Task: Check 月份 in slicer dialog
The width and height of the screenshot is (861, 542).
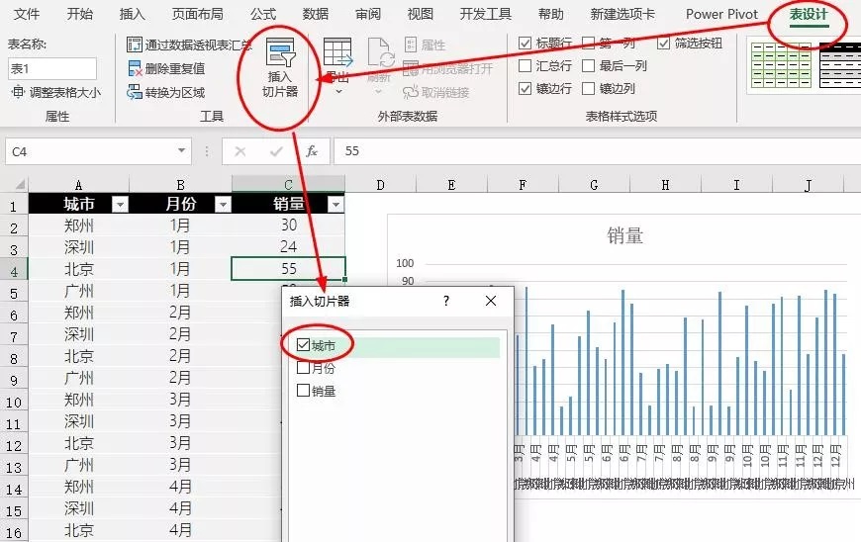Action: point(303,367)
